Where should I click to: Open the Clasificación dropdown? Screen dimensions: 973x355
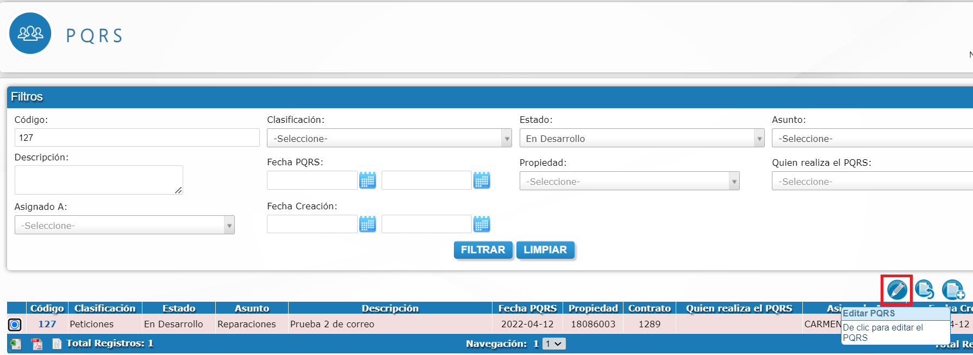coord(389,138)
